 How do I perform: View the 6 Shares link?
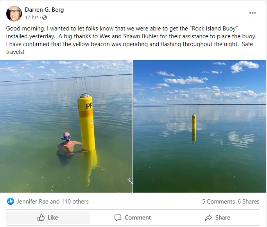tap(248, 202)
